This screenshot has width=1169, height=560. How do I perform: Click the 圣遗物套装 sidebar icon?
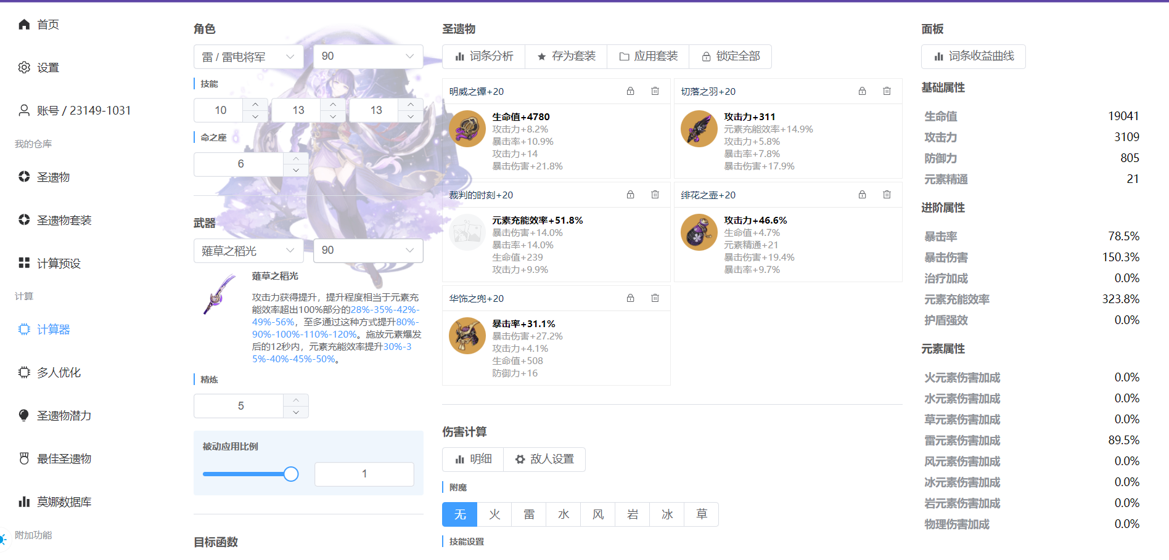[24, 220]
